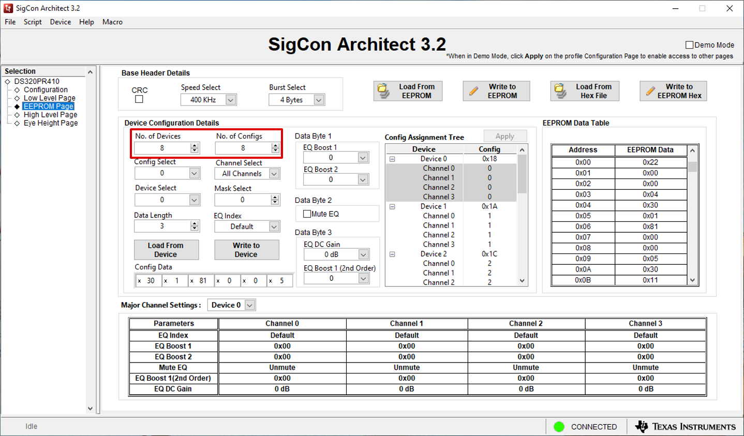The image size is (744, 436).
Task: Open the File menu
Action: tap(10, 22)
